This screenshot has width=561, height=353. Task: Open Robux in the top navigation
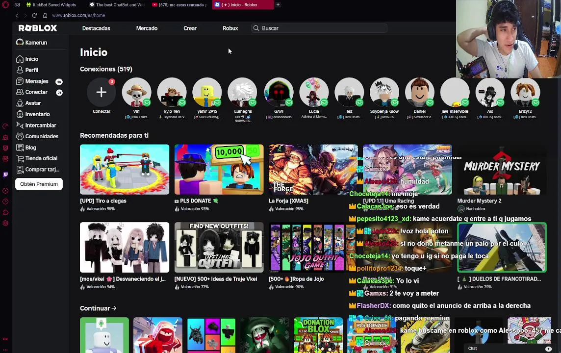230,28
